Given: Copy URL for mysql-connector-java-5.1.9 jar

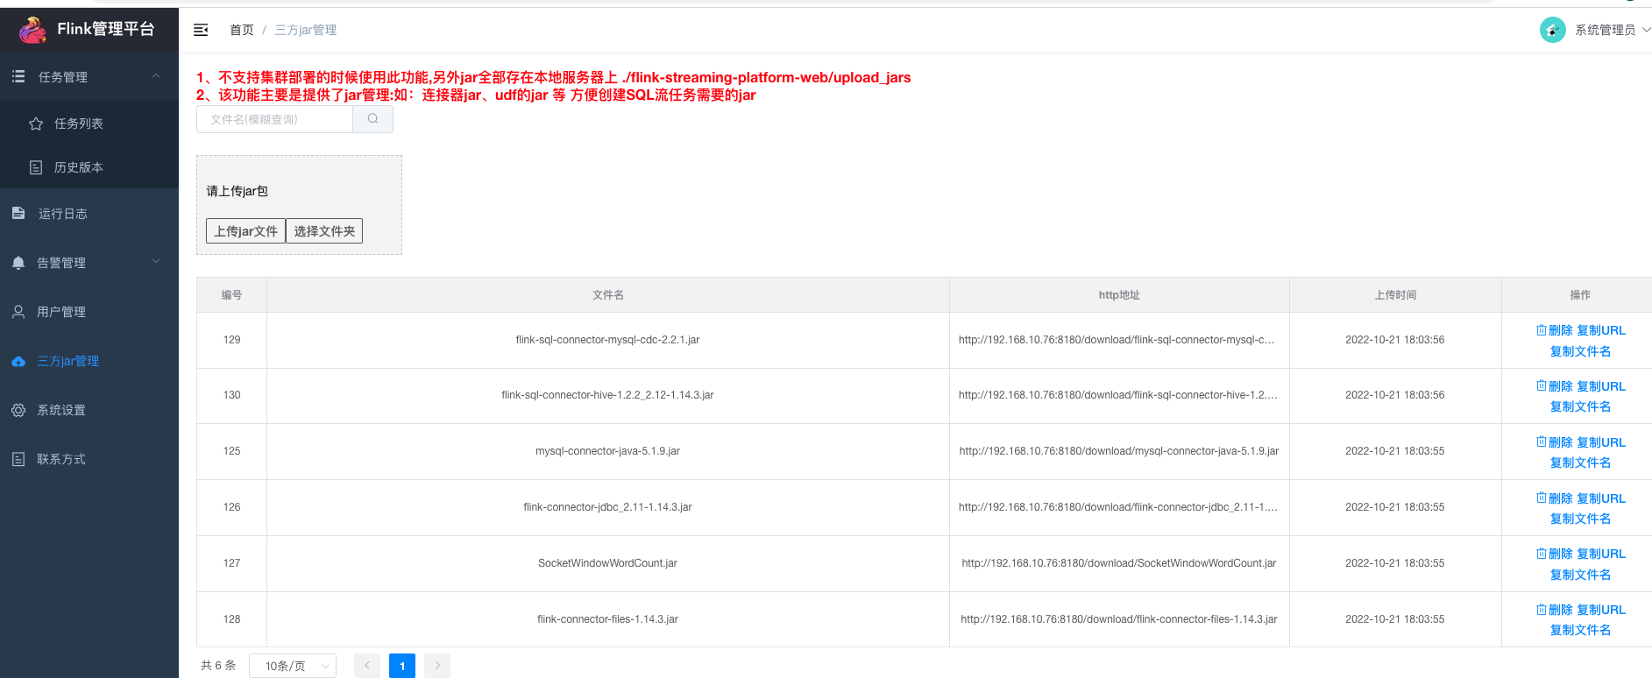Looking at the screenshot, I should tap(1601, 442).
